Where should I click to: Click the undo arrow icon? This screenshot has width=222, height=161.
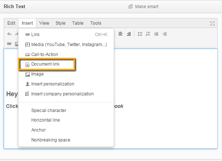coord(9,34)
